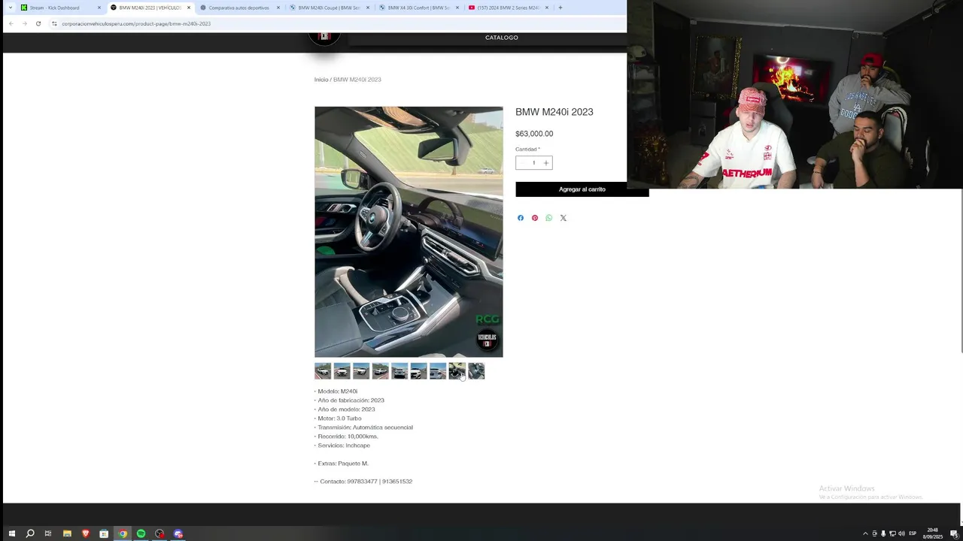
Task: Click Agregar al carrito button
Action: click(x=582, y=189)
